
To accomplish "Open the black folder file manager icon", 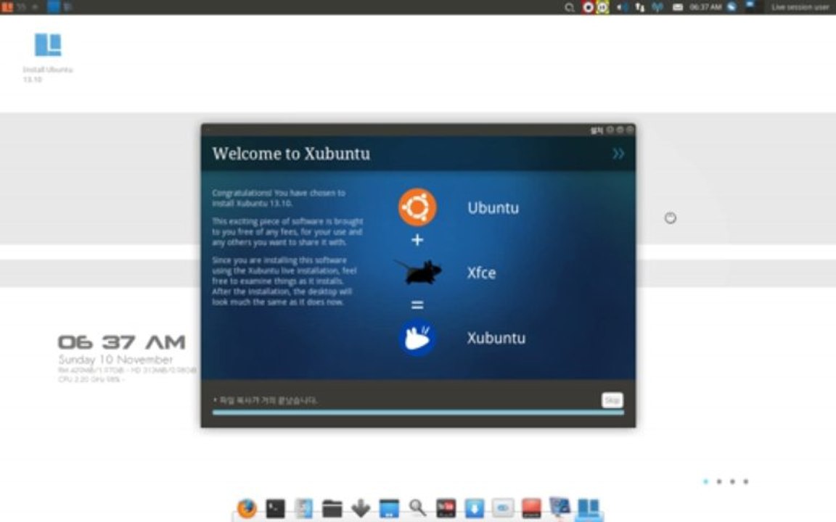I will [332, 509].
